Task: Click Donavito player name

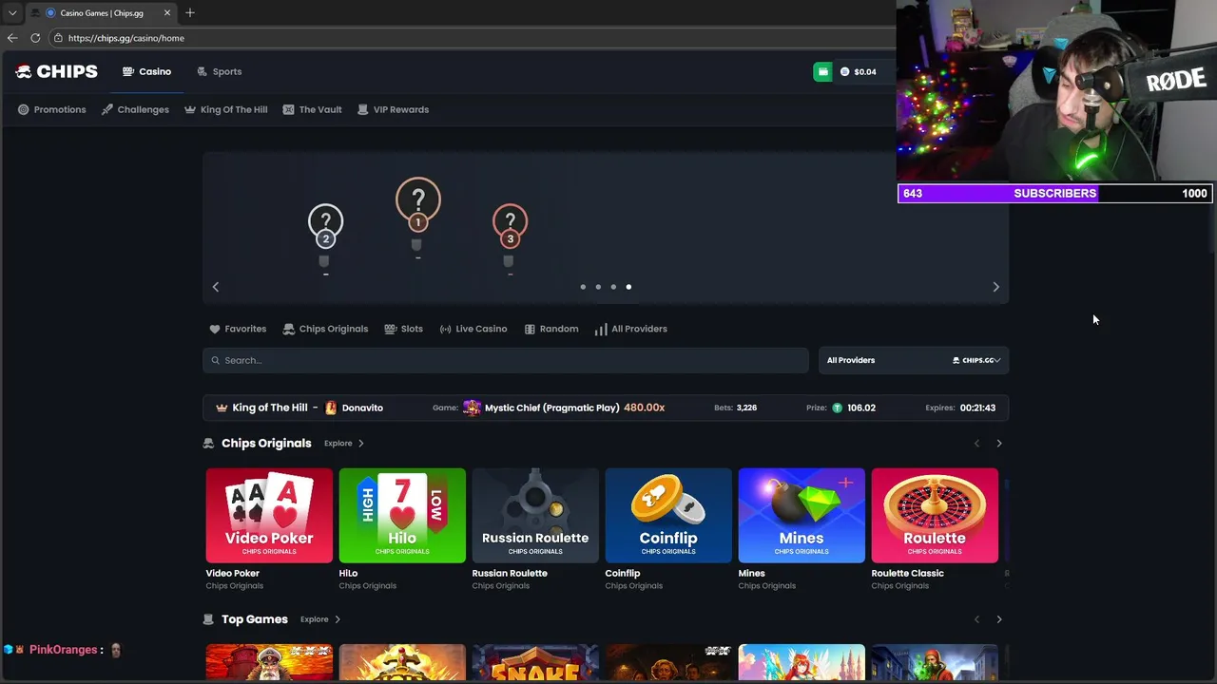Action: (362, 408)
